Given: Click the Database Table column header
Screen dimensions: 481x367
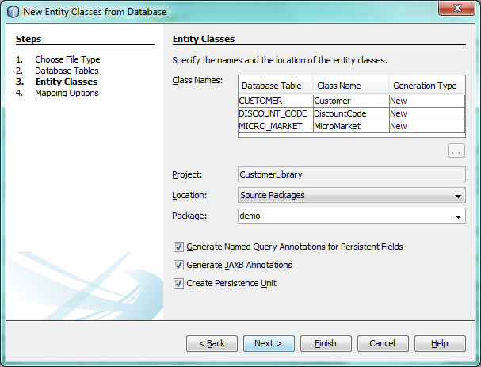Looking at the screenshot, I should [x=275, y=86].
